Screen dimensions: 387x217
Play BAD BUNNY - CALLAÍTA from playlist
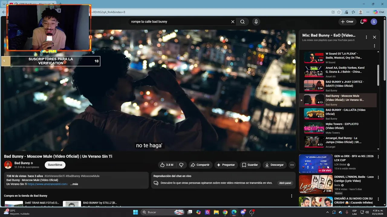[338, 114]
